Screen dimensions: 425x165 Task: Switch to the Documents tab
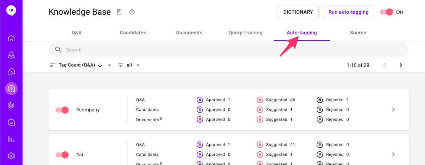[189, 33]
